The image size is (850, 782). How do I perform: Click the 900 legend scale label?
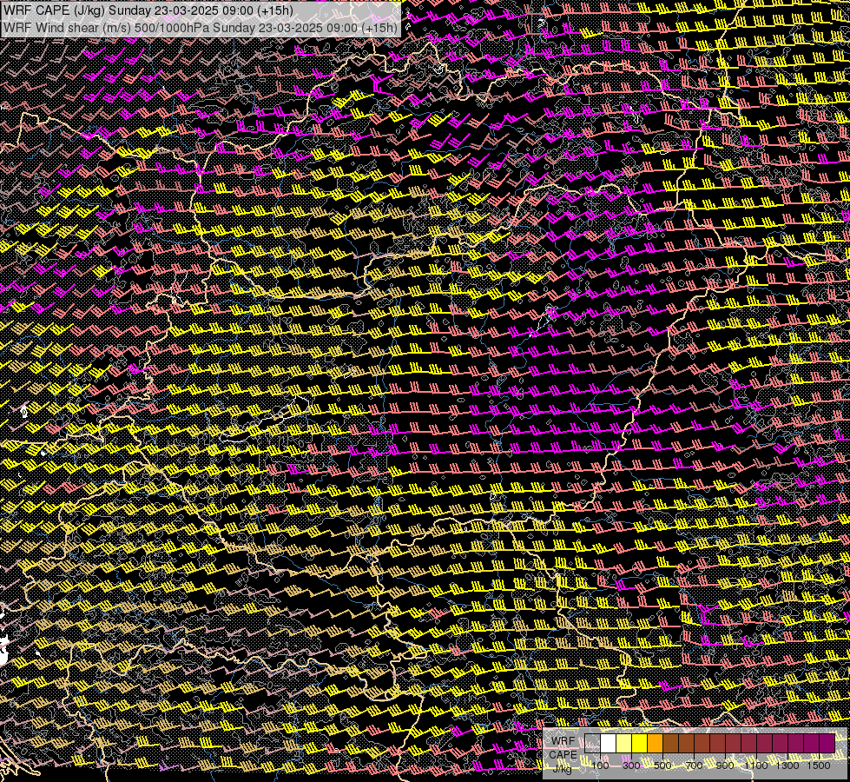pos(725,765)
